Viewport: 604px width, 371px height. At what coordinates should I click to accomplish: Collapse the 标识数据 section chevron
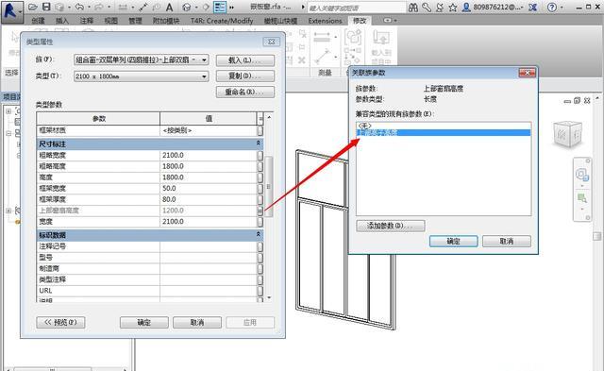(258, 234)
